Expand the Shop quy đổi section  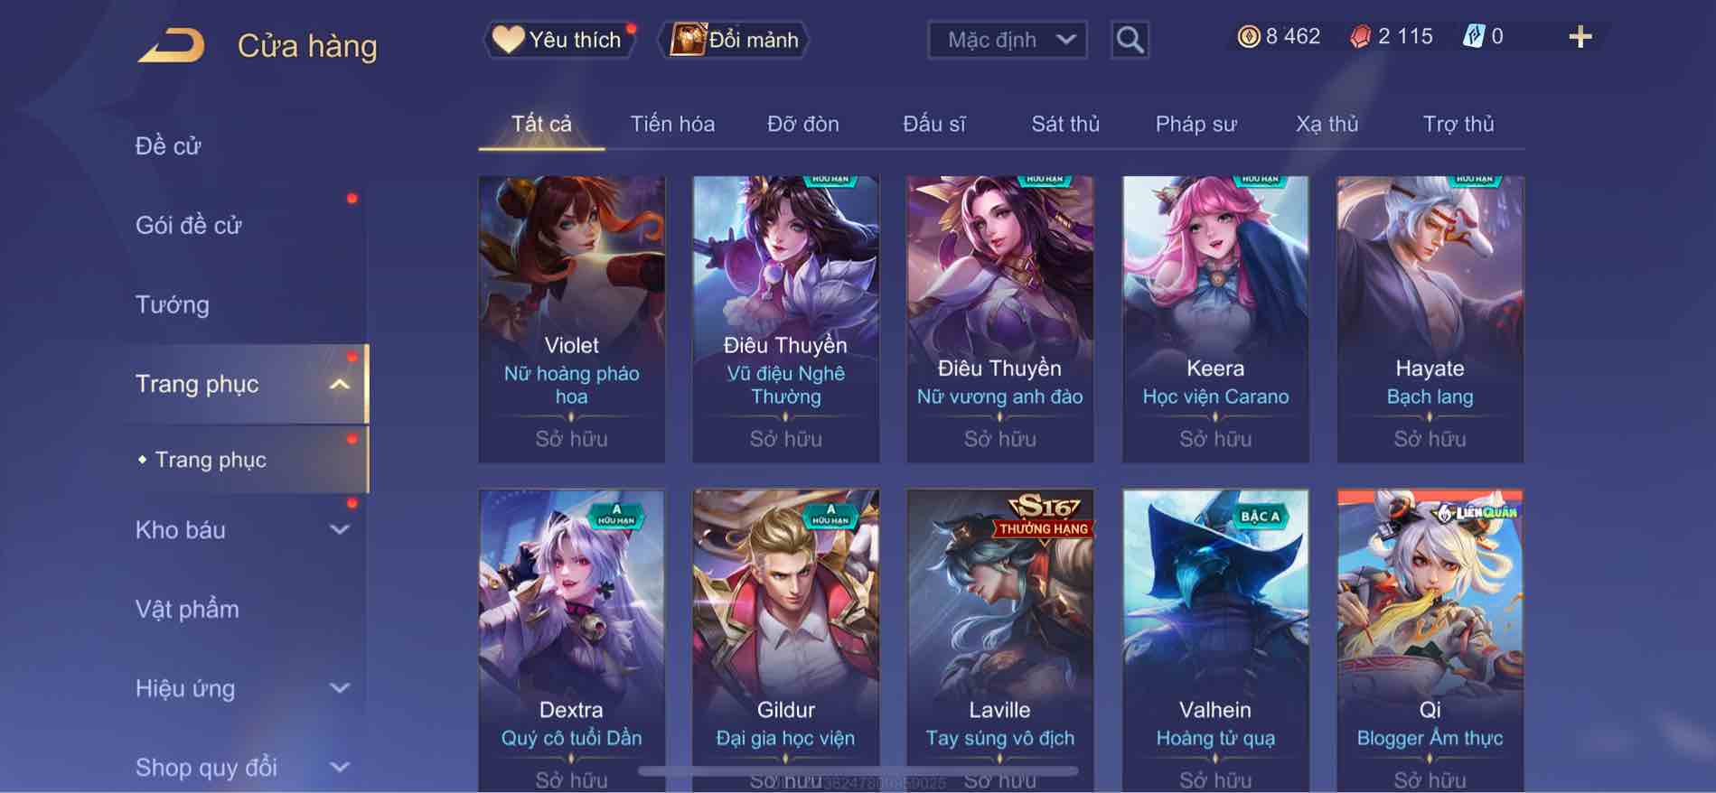[339, 768]
